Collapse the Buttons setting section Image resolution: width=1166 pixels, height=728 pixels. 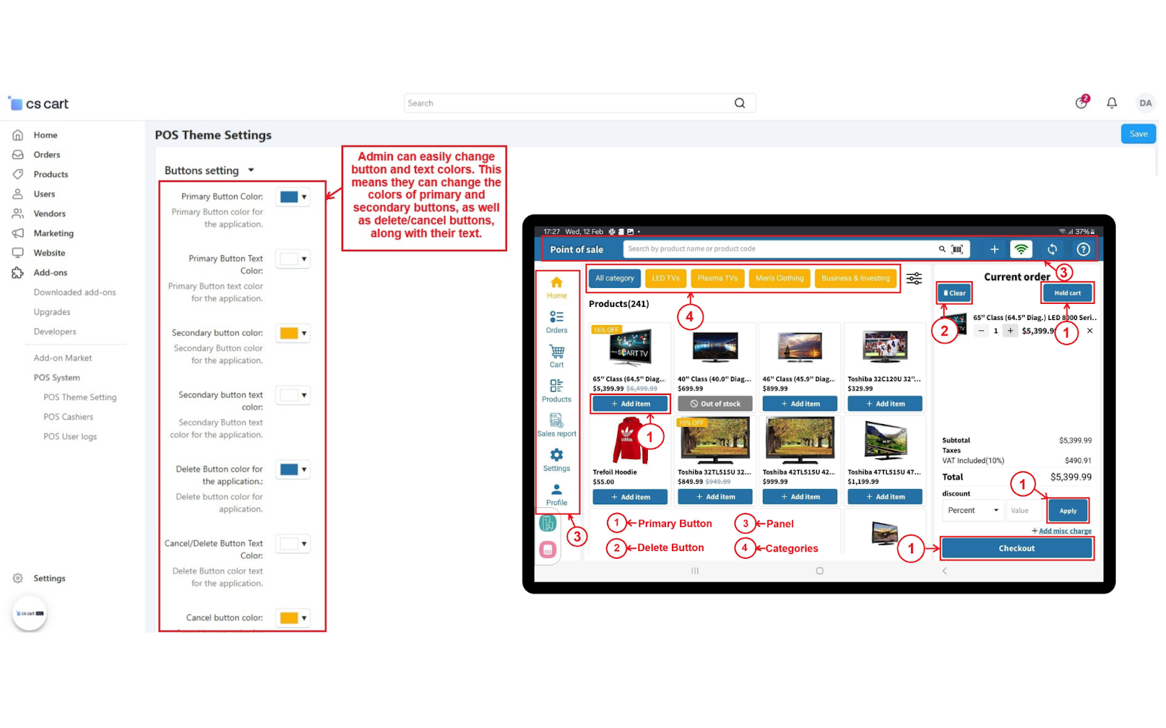click(251, 171)
